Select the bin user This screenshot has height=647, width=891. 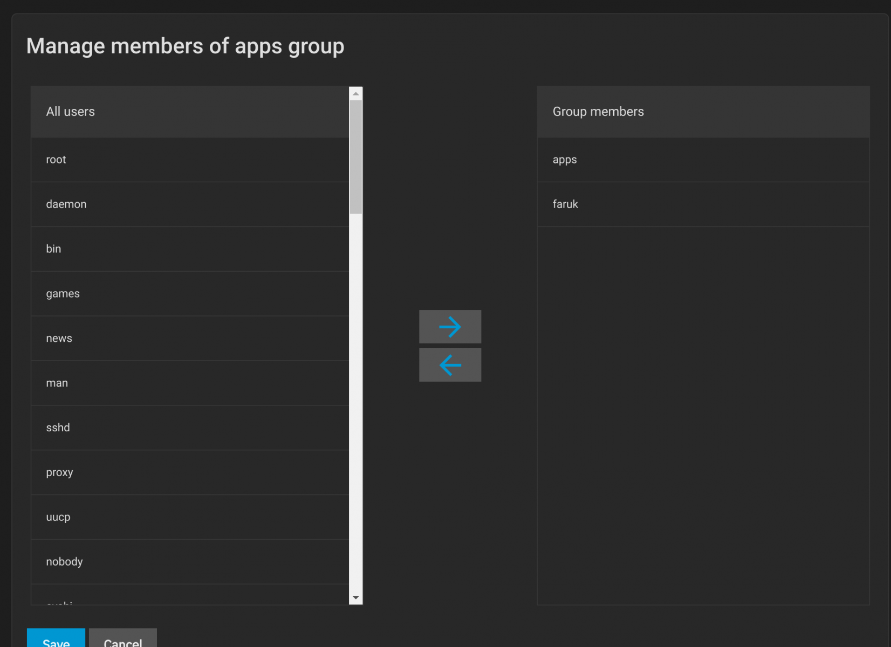click(x=190, y=249)
